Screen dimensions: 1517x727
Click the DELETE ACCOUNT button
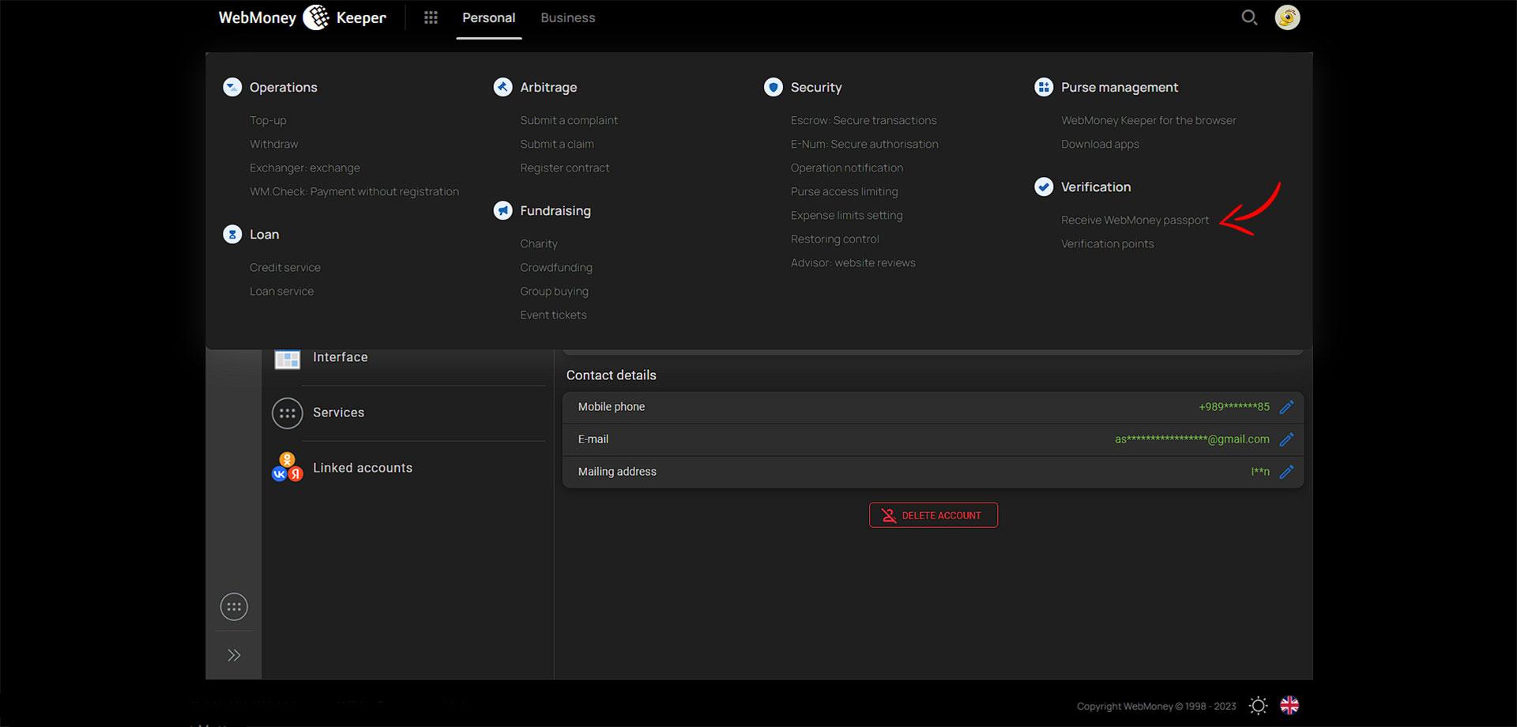point(933,515)
